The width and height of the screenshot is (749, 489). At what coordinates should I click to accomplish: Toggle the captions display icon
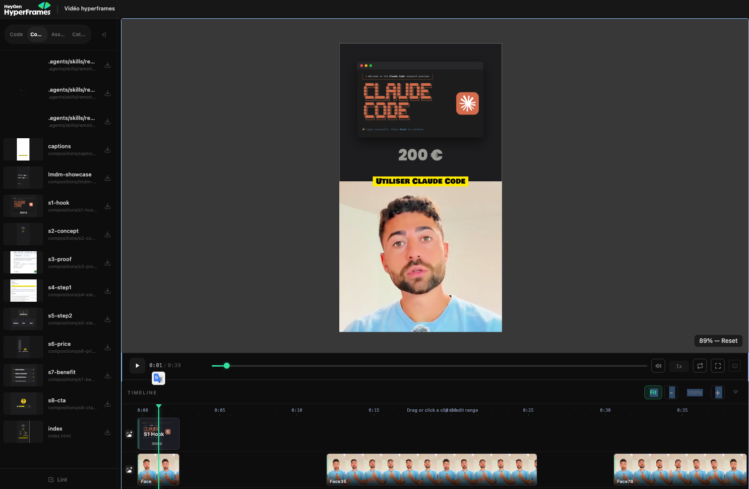click(735, 366)
